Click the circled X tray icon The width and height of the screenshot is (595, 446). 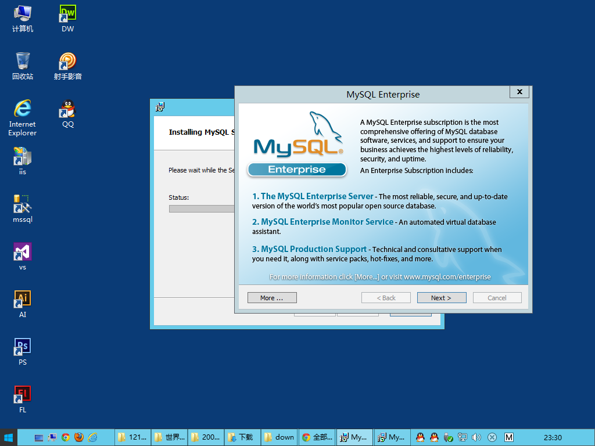click(492, 437)
